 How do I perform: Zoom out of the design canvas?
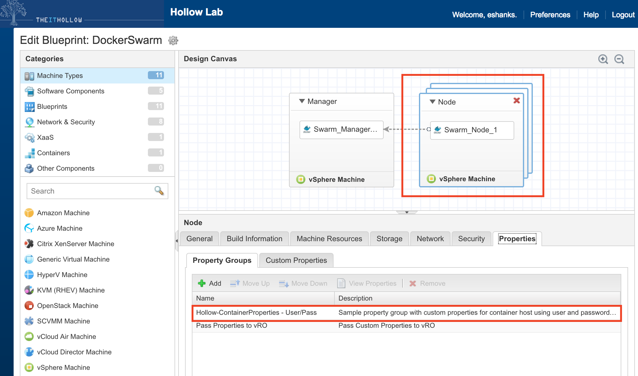[619, 59]
